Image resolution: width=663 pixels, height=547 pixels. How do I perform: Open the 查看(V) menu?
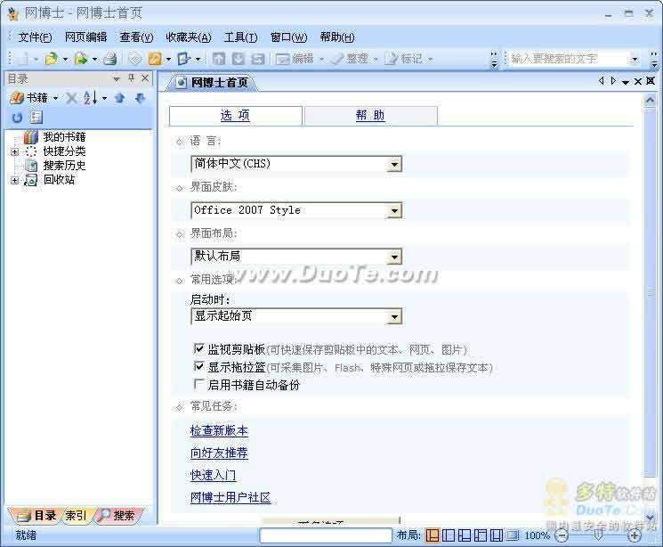tap(136, 37)
